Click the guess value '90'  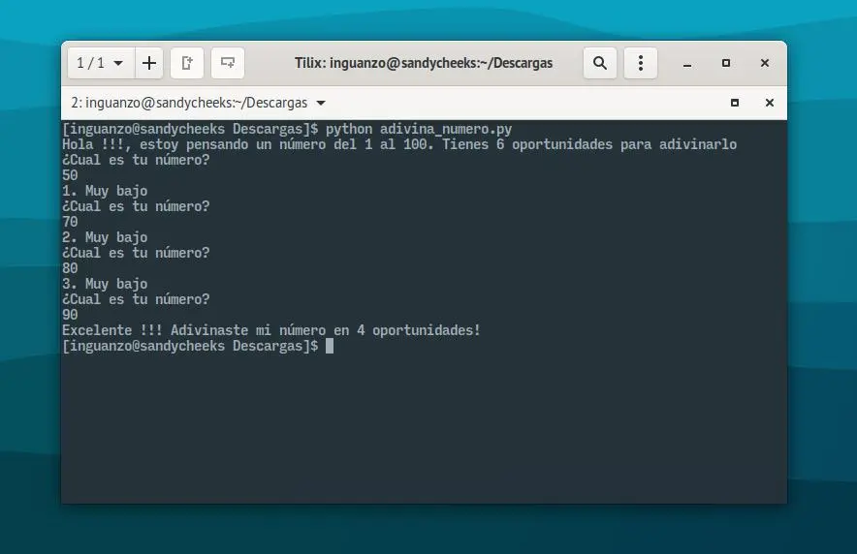point(70,315)
